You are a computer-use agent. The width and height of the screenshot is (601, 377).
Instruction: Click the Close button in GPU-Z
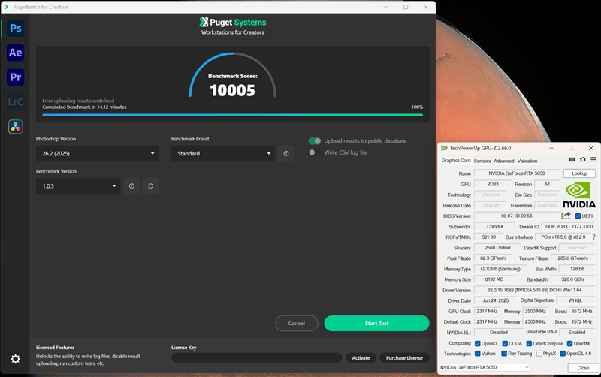click(x=583, y=368)
